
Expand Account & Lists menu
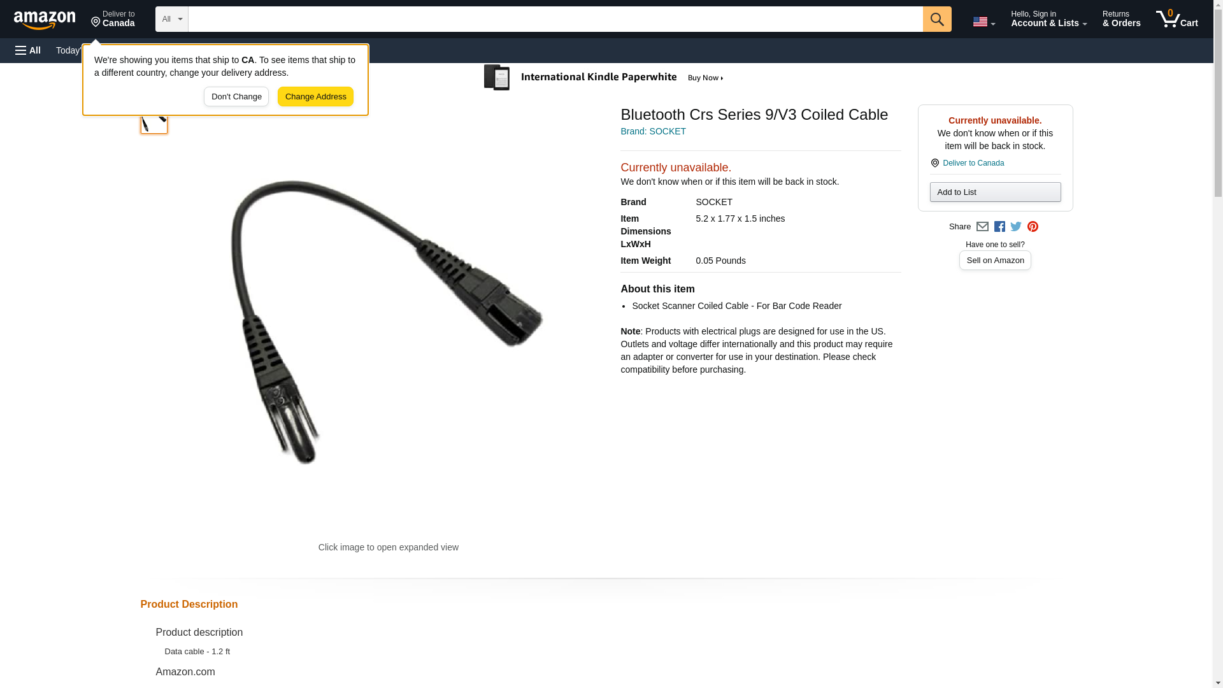click(1048, 18)
